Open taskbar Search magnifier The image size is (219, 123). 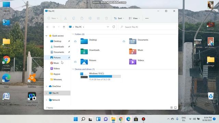tap(83, 119)
